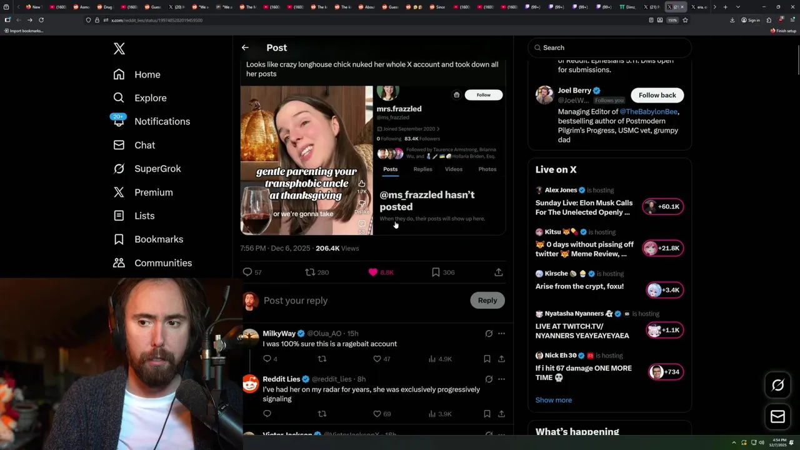Open Communities from the sidebar
800x450 pixels.
(x=152, y=263)
